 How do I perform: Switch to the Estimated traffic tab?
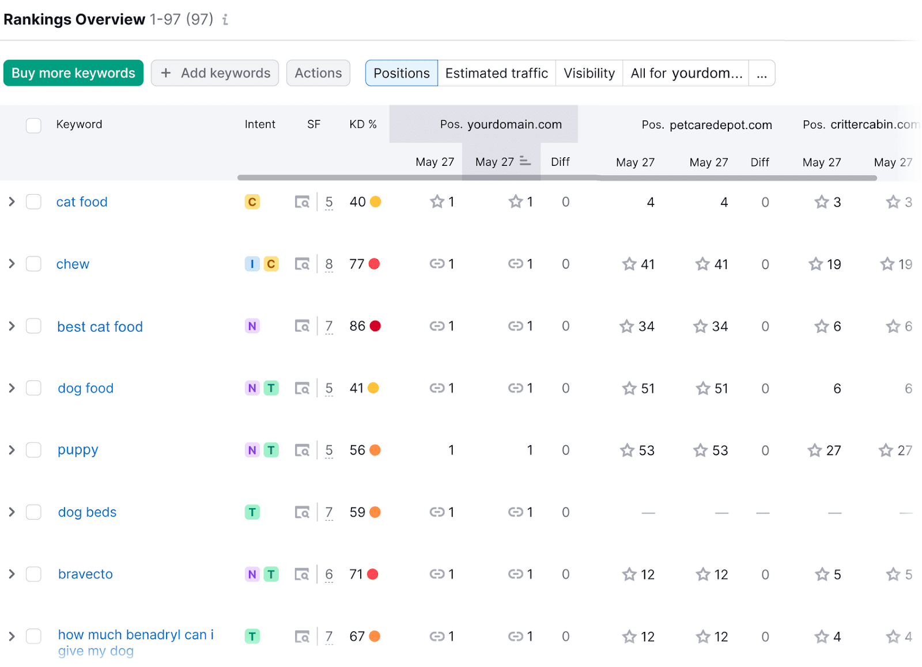click(x=496, y=73)
